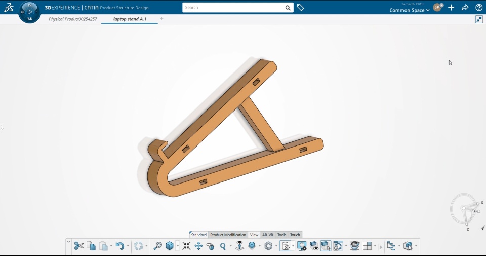Click the search magnifier button
The height and width of the screenshot is (256, 486).
[x=288, y=8]
